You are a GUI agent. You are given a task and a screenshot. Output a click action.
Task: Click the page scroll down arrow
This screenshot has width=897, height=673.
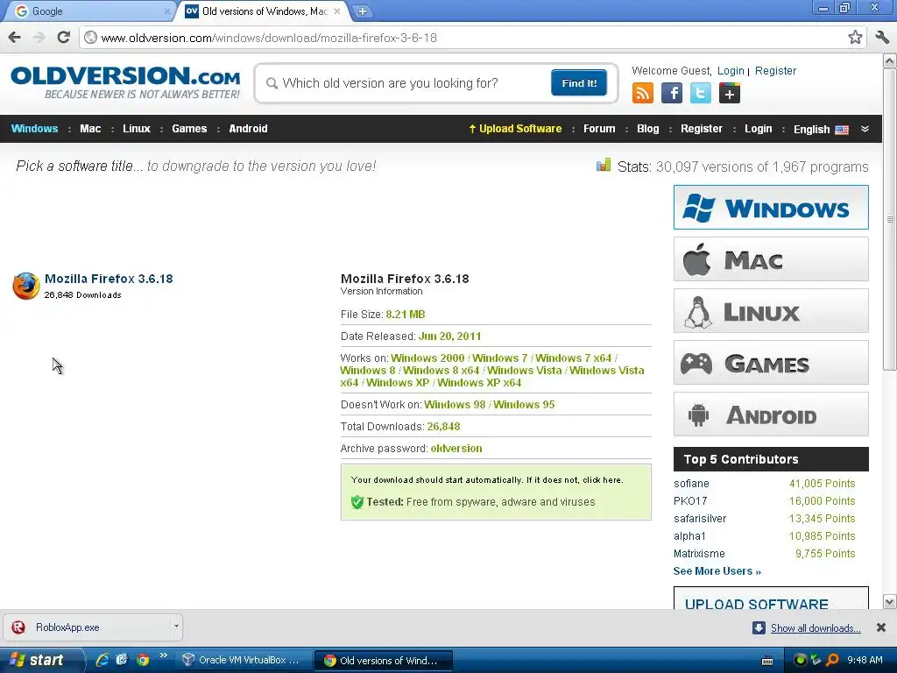(890, 601)
